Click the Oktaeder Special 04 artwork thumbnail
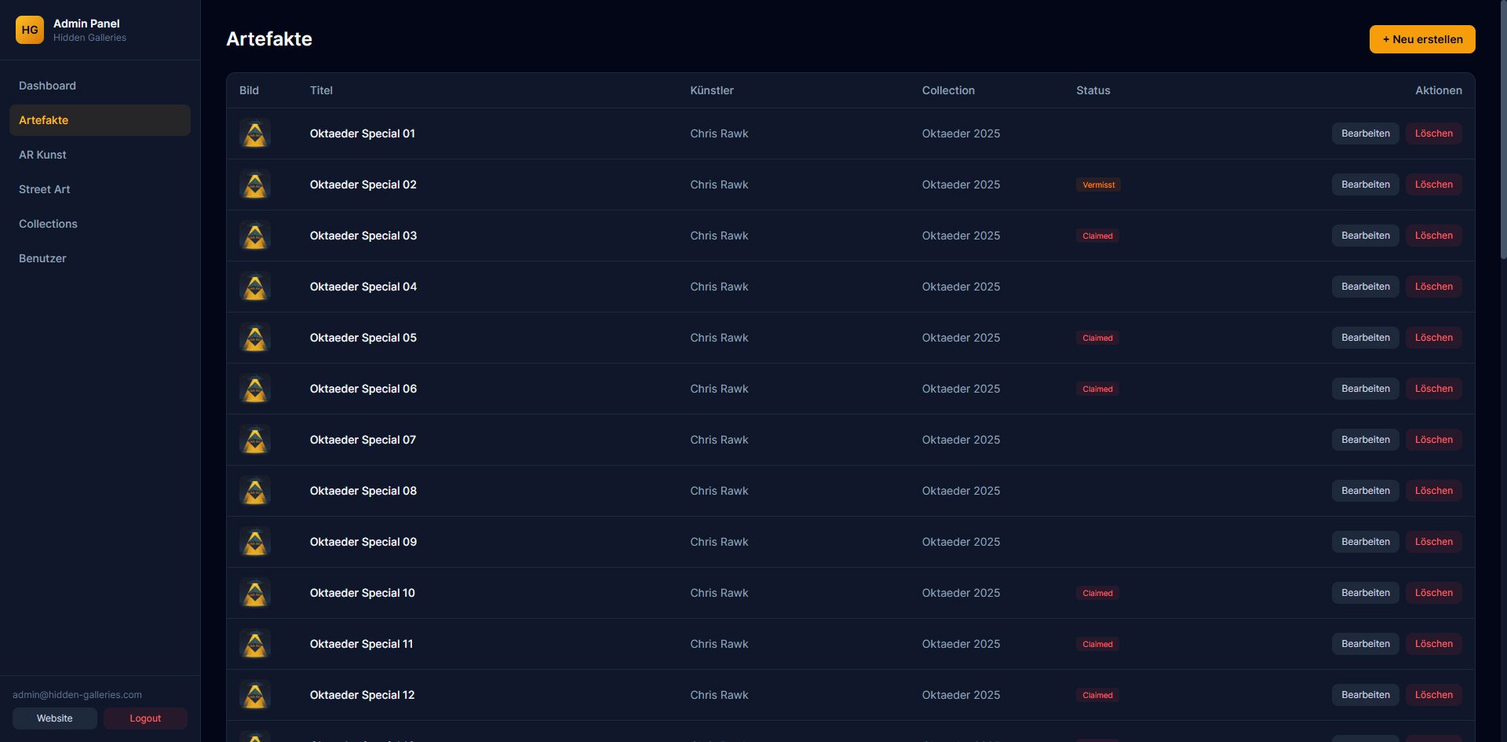The height and width of the screenshot is (742, 1507). pos(255,287)
